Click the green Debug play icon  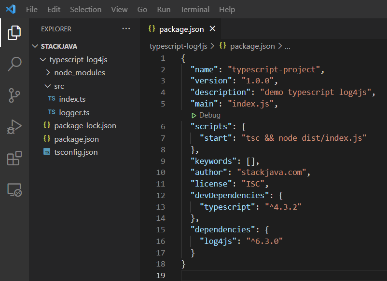194,115
